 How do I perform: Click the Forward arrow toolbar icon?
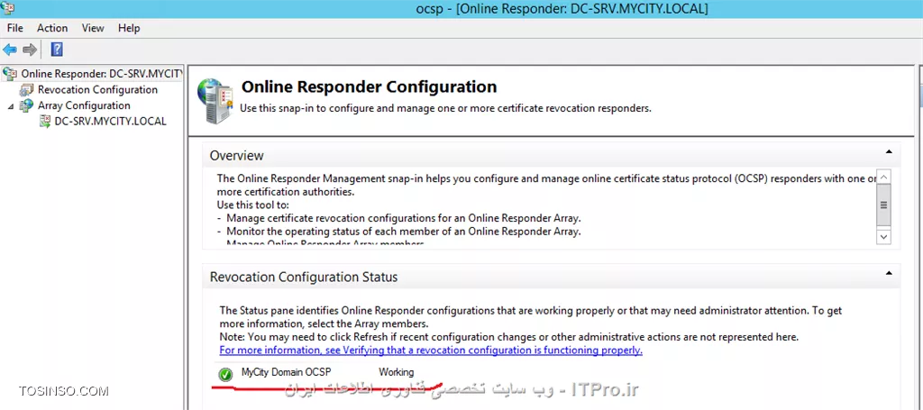coord(30,50)
